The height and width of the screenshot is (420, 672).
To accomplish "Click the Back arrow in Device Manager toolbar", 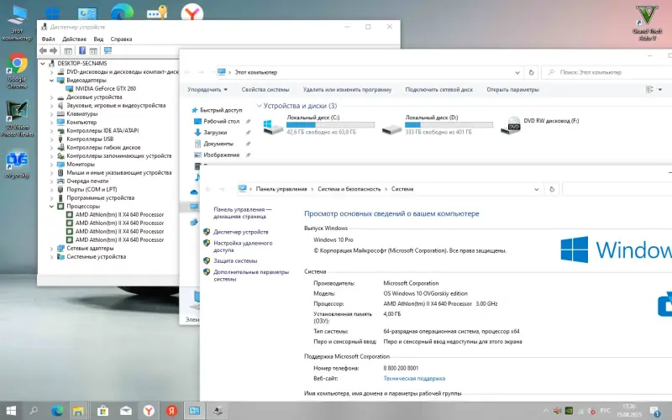I will (43, 50).
